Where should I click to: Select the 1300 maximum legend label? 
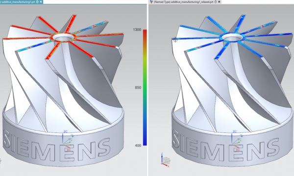[x=137, y=29]
